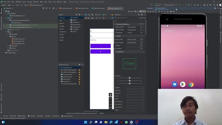Click the pan hand tool on canvas
The height and width of the screenshot is (125, 222).
tap(110, 95)
